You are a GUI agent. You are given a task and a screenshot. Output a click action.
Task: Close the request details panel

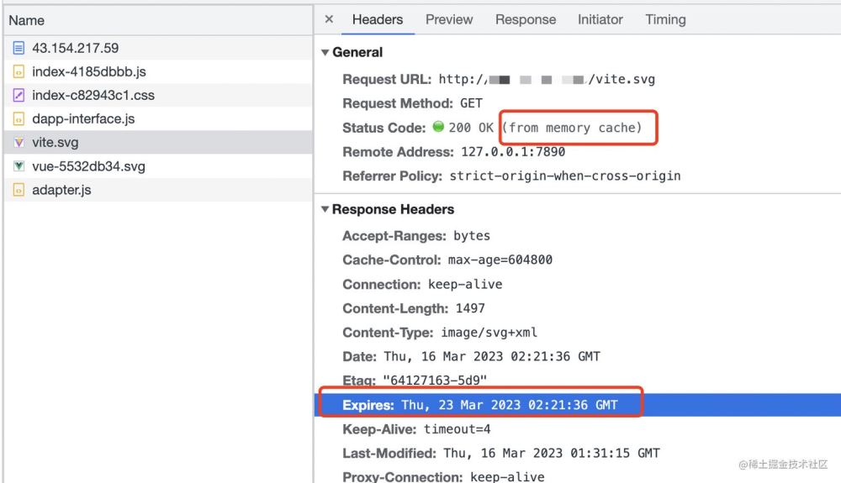(x=330, y=19)
